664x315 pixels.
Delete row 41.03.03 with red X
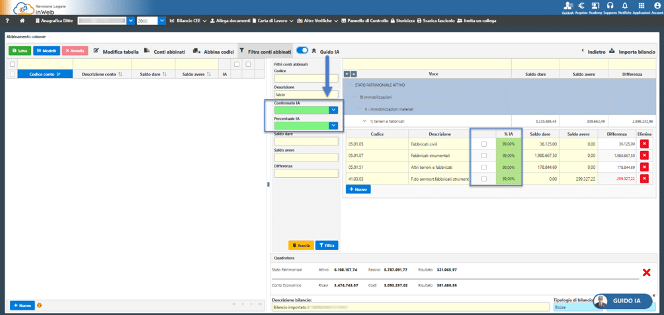[x=645, y=179]
